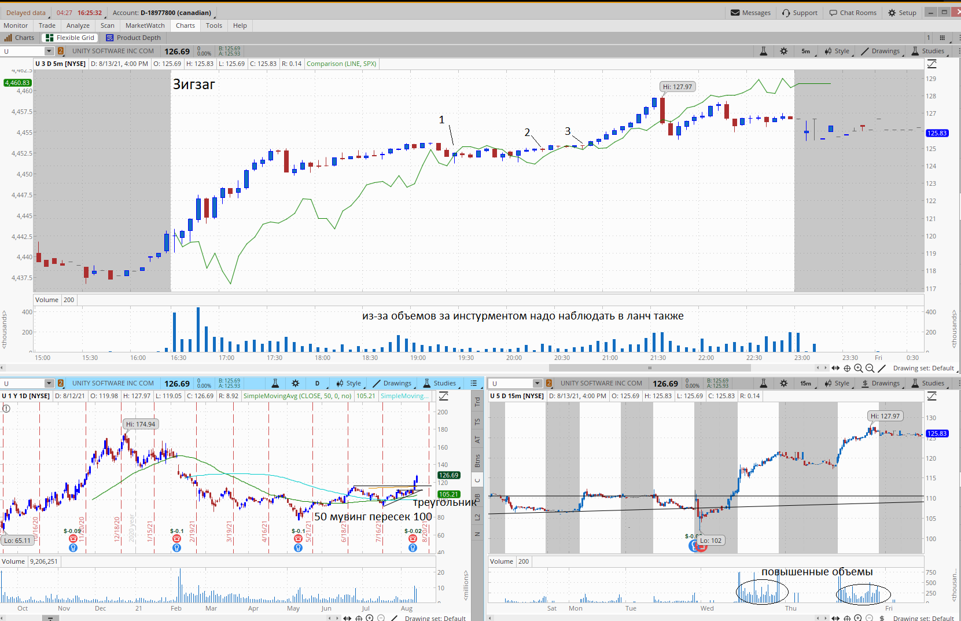961x621 pixels.
Task: Open daily chart symbol dropdown arrow
Action: (x=49, y=383)
